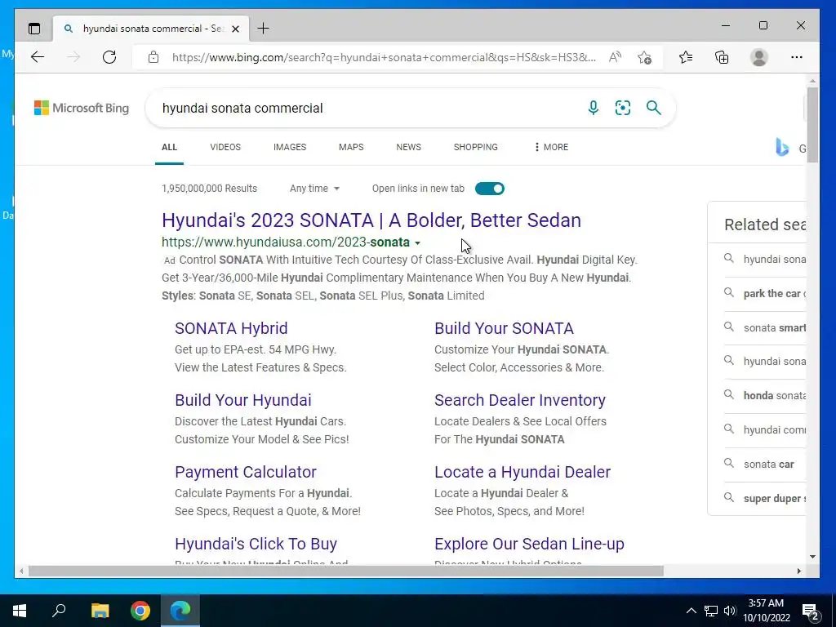This screenshot has height=627, width=836.
Task: Click the browser Back arrow
Action: (38, 57)
